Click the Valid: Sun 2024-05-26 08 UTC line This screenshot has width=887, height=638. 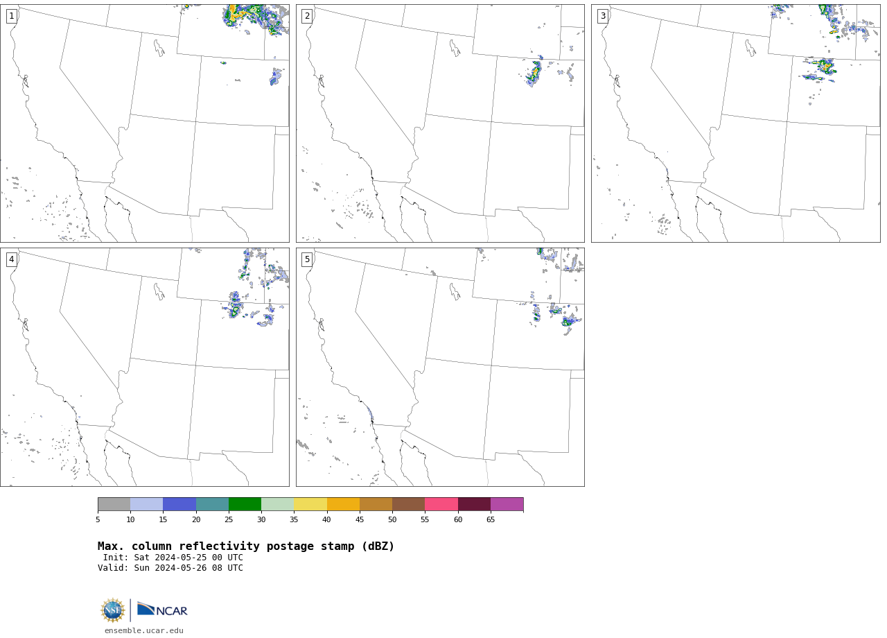[170, 568]
